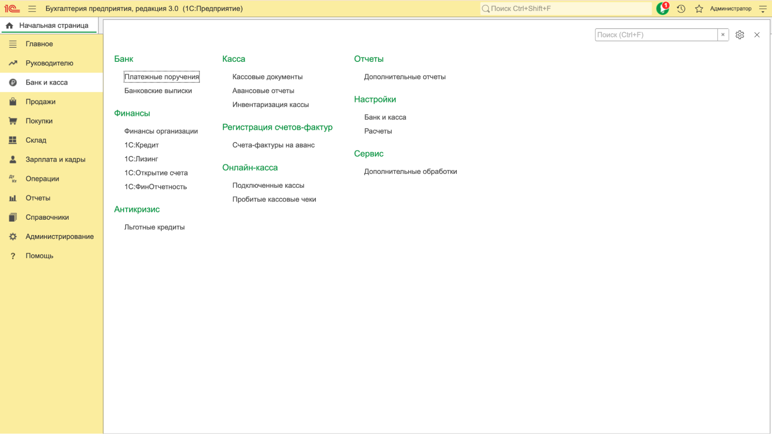Click the Поиск (Ctrl+F) input field

[x=656, y=35]
